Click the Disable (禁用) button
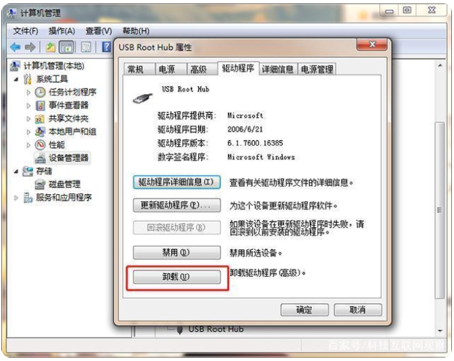The image size is (454, 361). (177, 253)
